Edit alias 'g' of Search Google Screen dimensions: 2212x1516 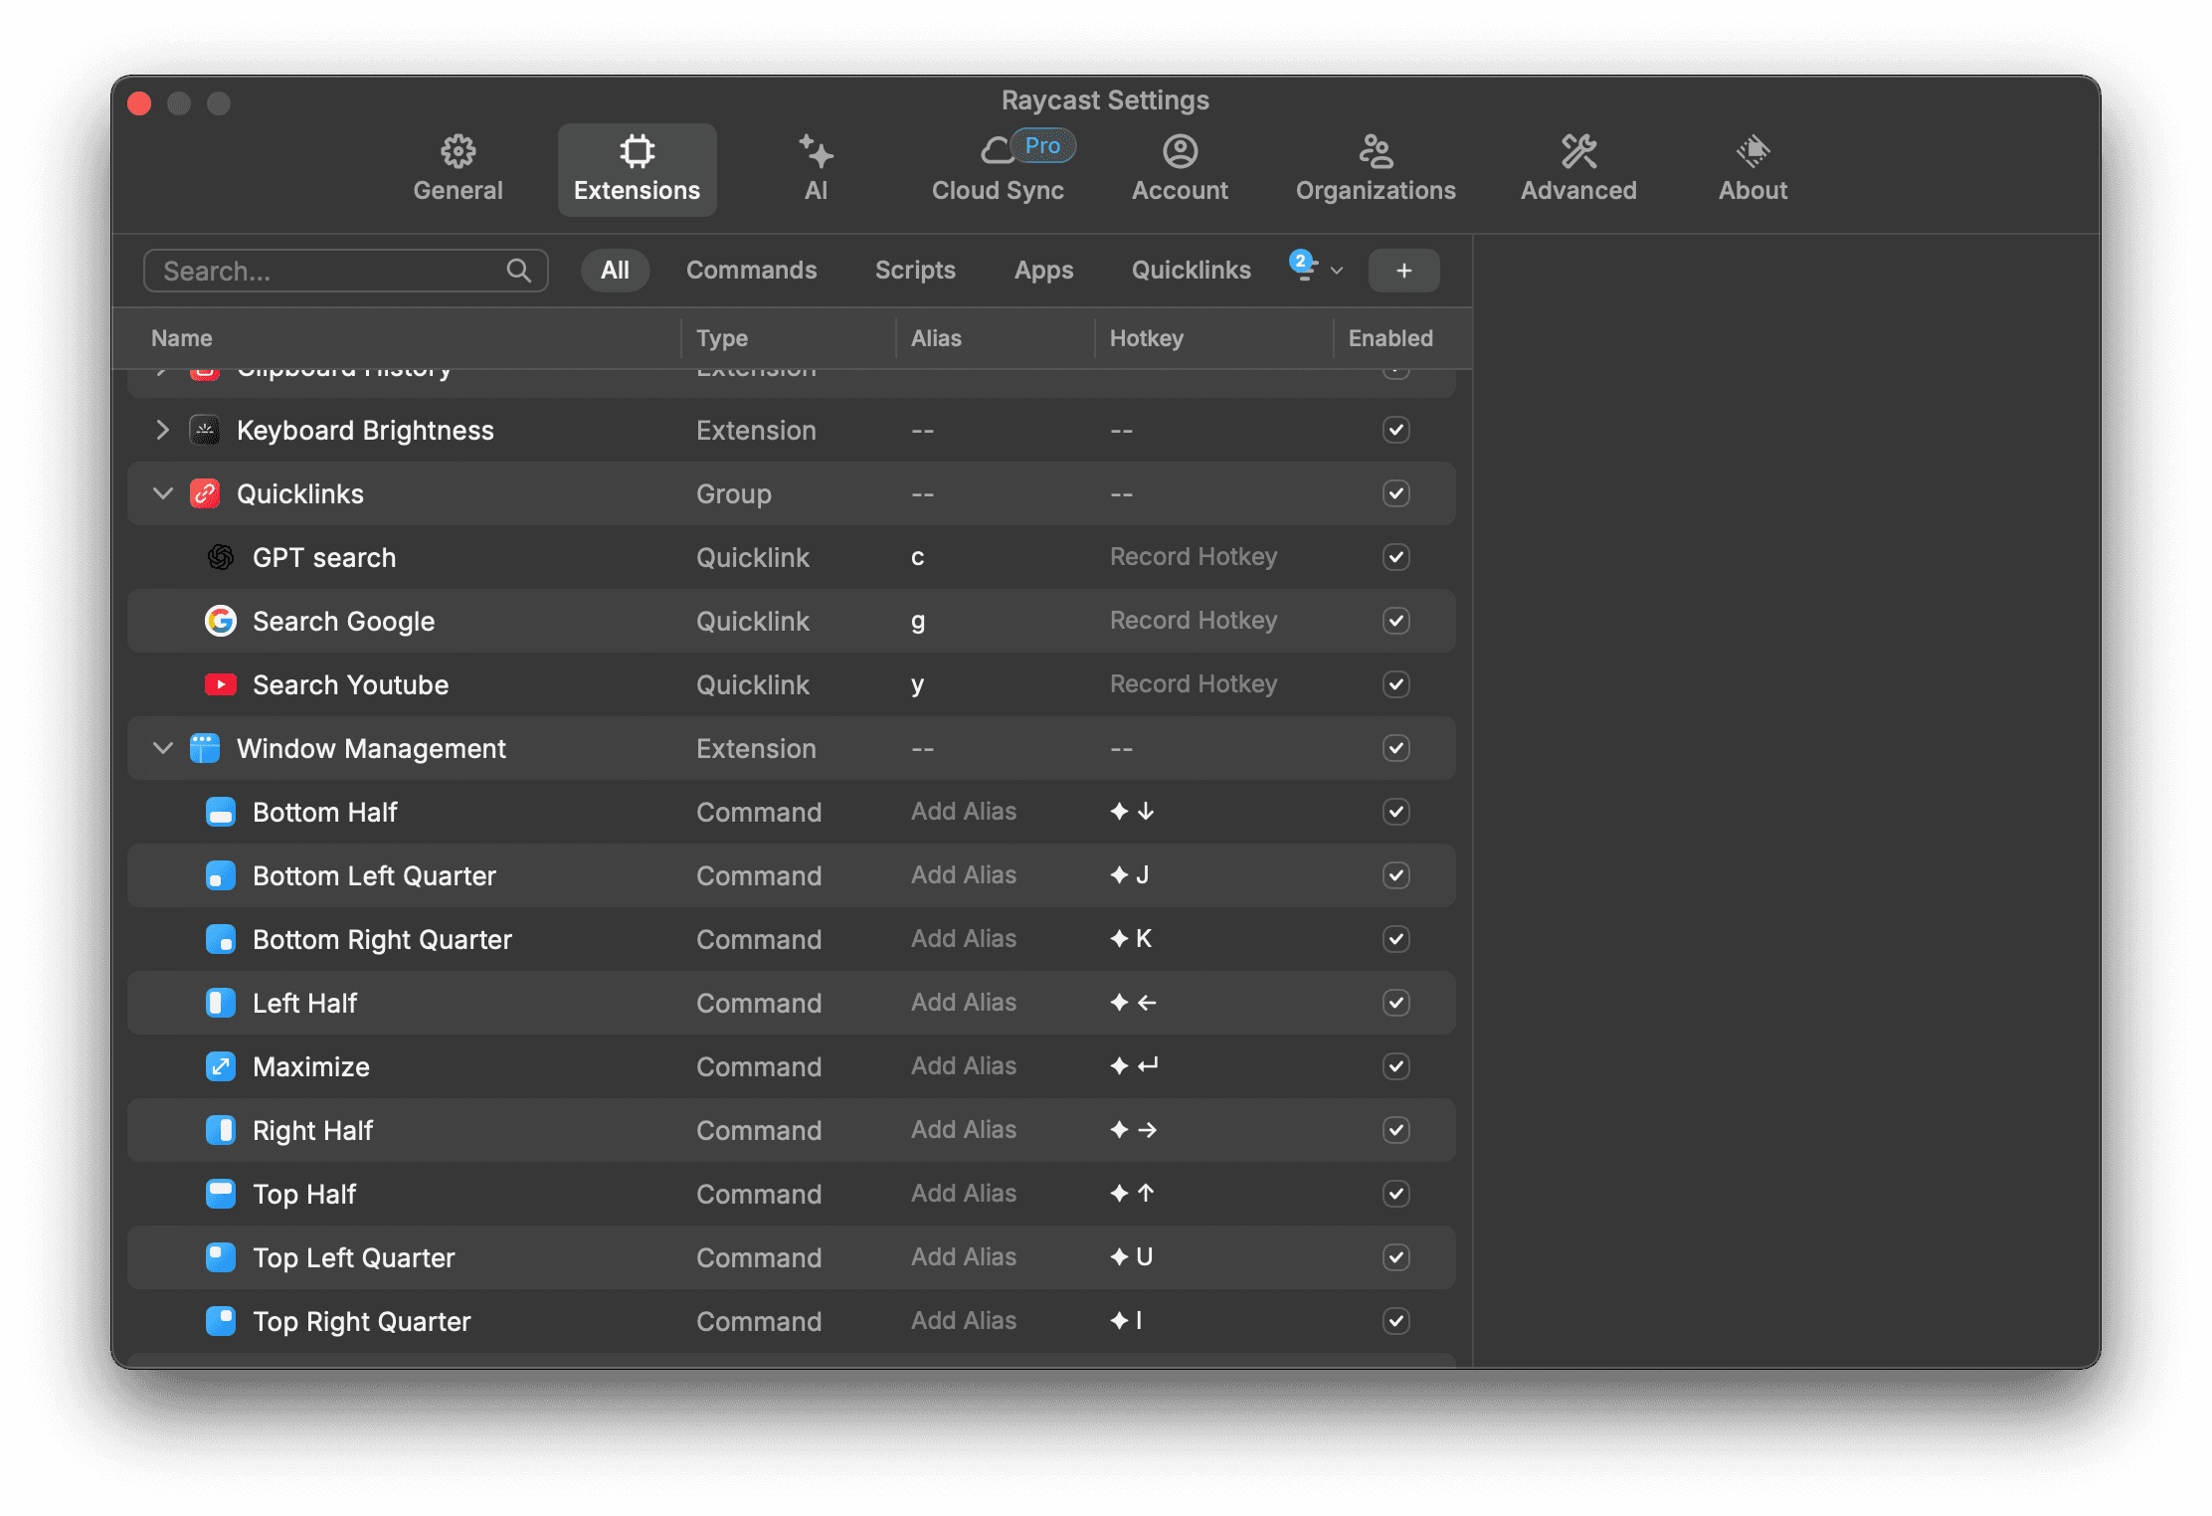pos(917,622)
